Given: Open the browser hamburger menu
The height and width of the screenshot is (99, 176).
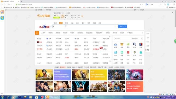Looking at the screenshot, I should click(174, 4).
